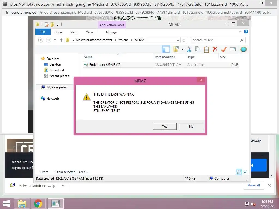Viewport: 279px width, 209px height.
Task: Click the Search MEMZ input field
Action: (x=215, y=40)
